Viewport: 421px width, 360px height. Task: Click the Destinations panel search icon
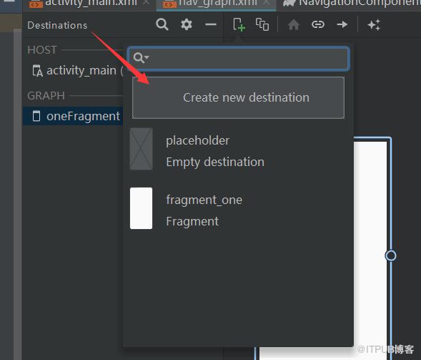pyautogui.click(x=162, y=24)
